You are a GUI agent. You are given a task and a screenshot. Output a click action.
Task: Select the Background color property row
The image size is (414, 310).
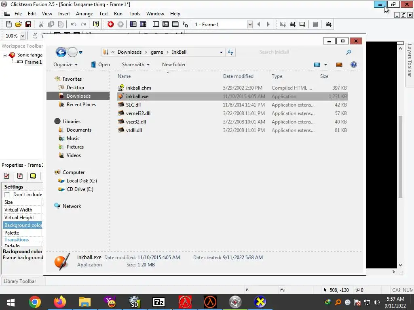click(23, 225)
